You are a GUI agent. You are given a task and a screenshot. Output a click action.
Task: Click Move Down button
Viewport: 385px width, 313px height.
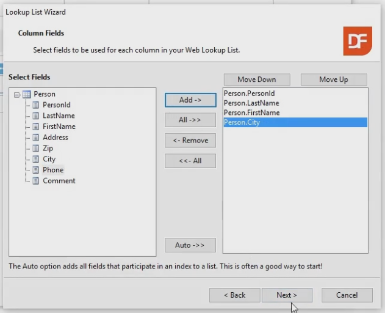pos(256,79)
